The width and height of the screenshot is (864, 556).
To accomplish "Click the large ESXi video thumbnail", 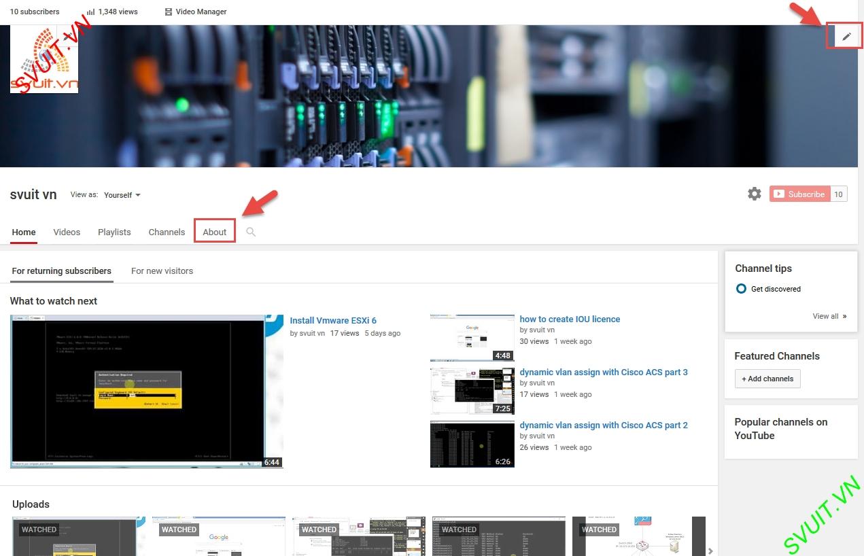I will (147, 391).
